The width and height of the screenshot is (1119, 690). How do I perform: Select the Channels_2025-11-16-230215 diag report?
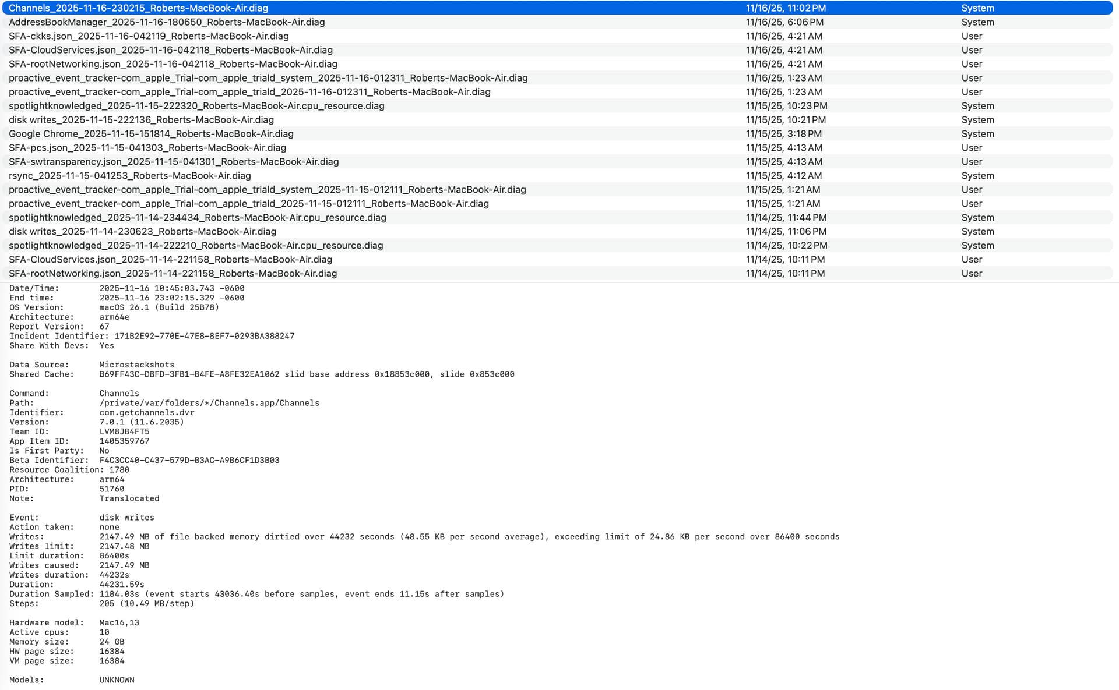coord(138,8)
